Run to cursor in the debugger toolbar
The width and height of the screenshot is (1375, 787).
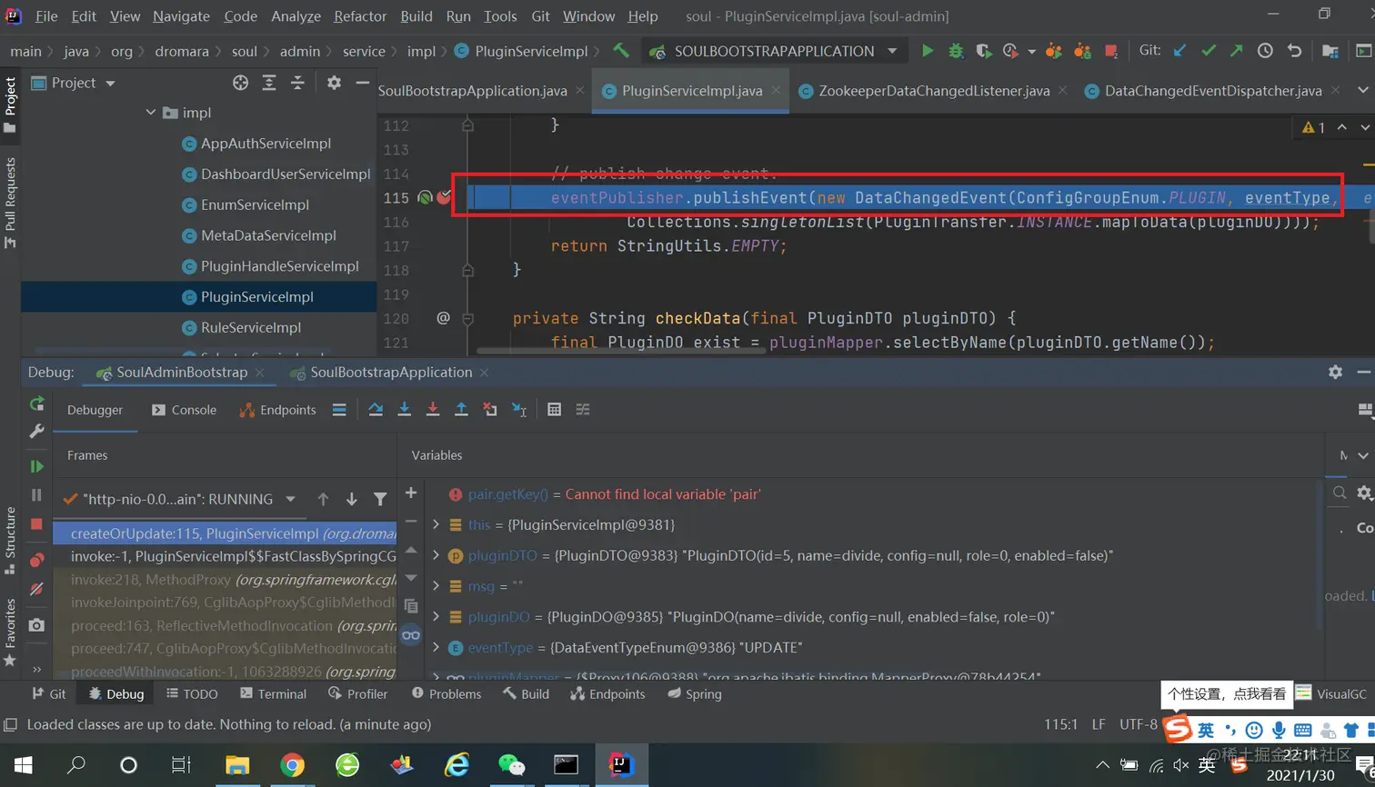tap(519, 410)
